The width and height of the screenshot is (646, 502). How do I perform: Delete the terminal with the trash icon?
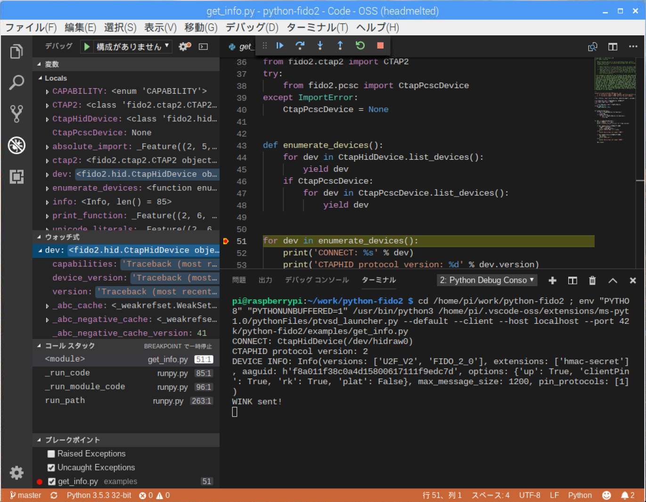592,280
